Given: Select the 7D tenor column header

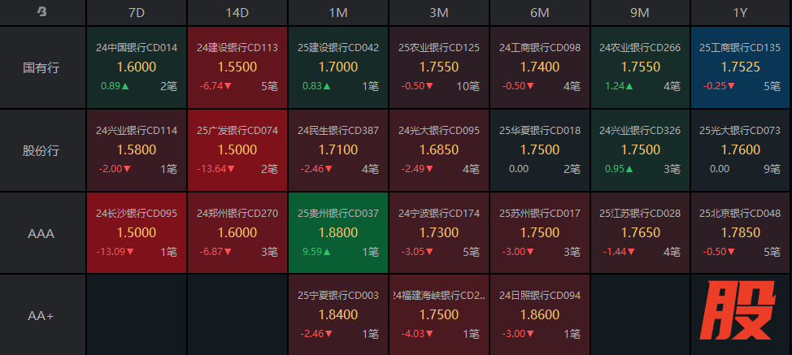Looking at the screenshot, I should (137, 12).
